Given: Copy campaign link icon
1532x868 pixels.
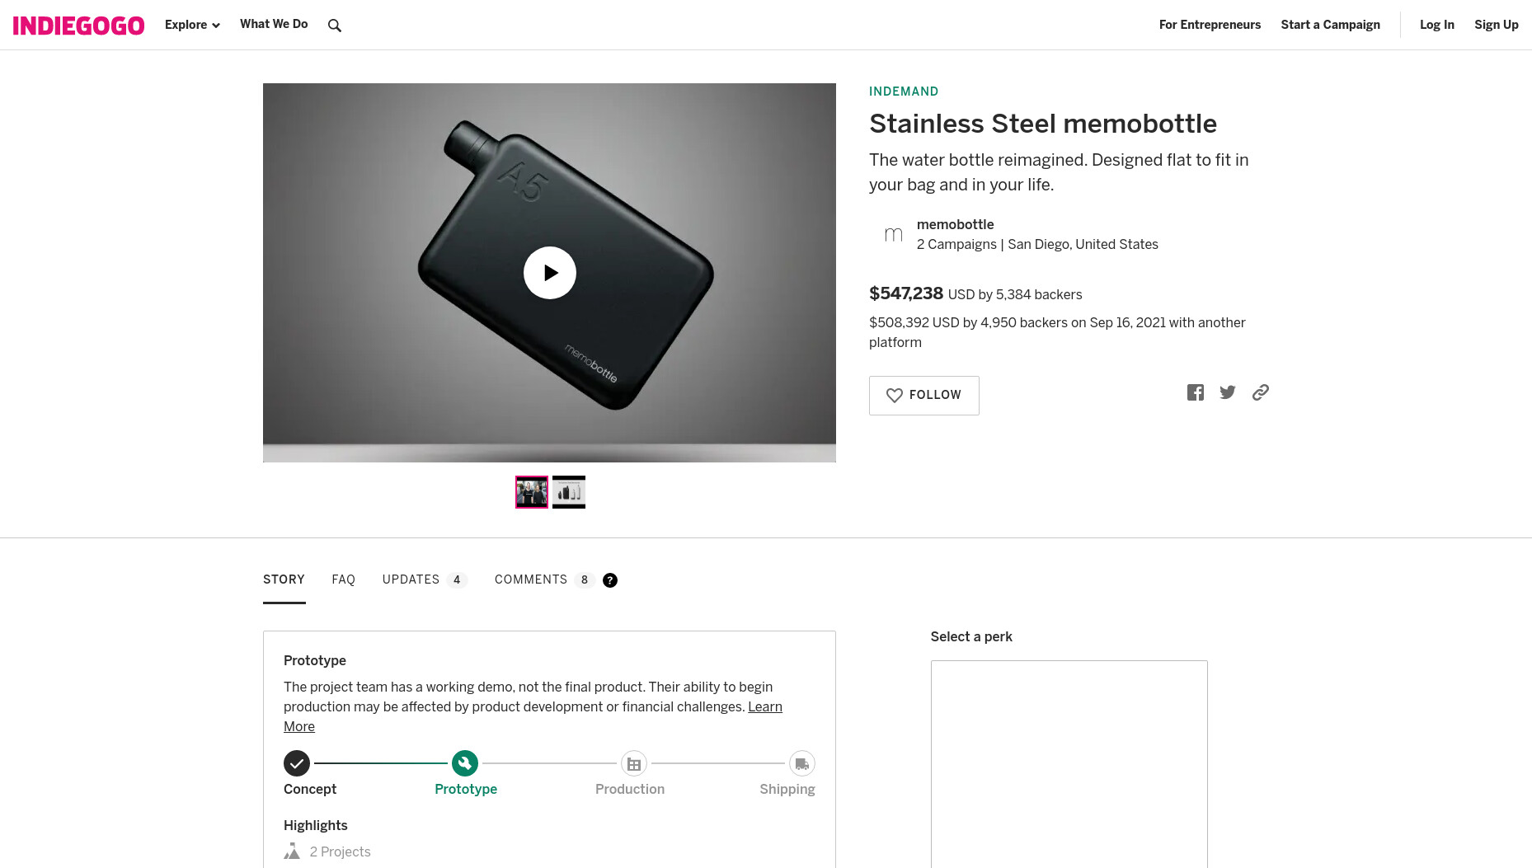Looking at the screenshot, I should click(1260, 392).
